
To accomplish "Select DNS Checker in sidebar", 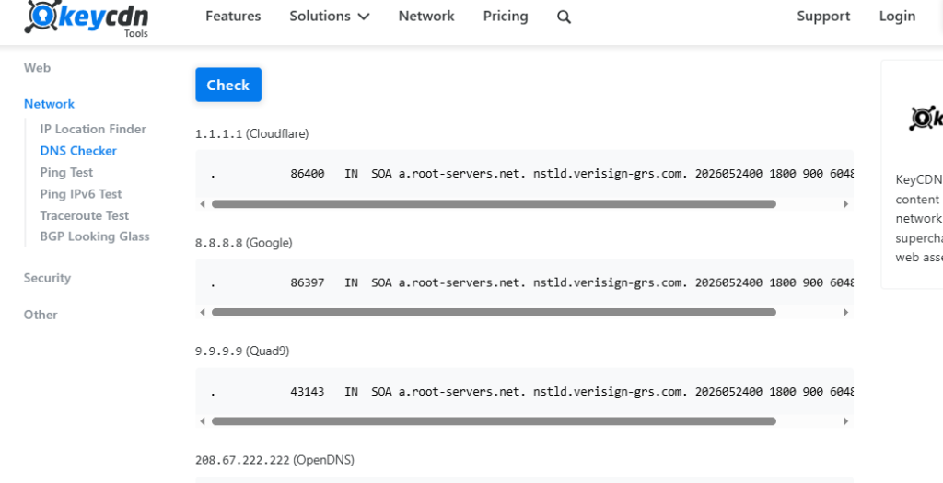I will (x=79, y=151).
